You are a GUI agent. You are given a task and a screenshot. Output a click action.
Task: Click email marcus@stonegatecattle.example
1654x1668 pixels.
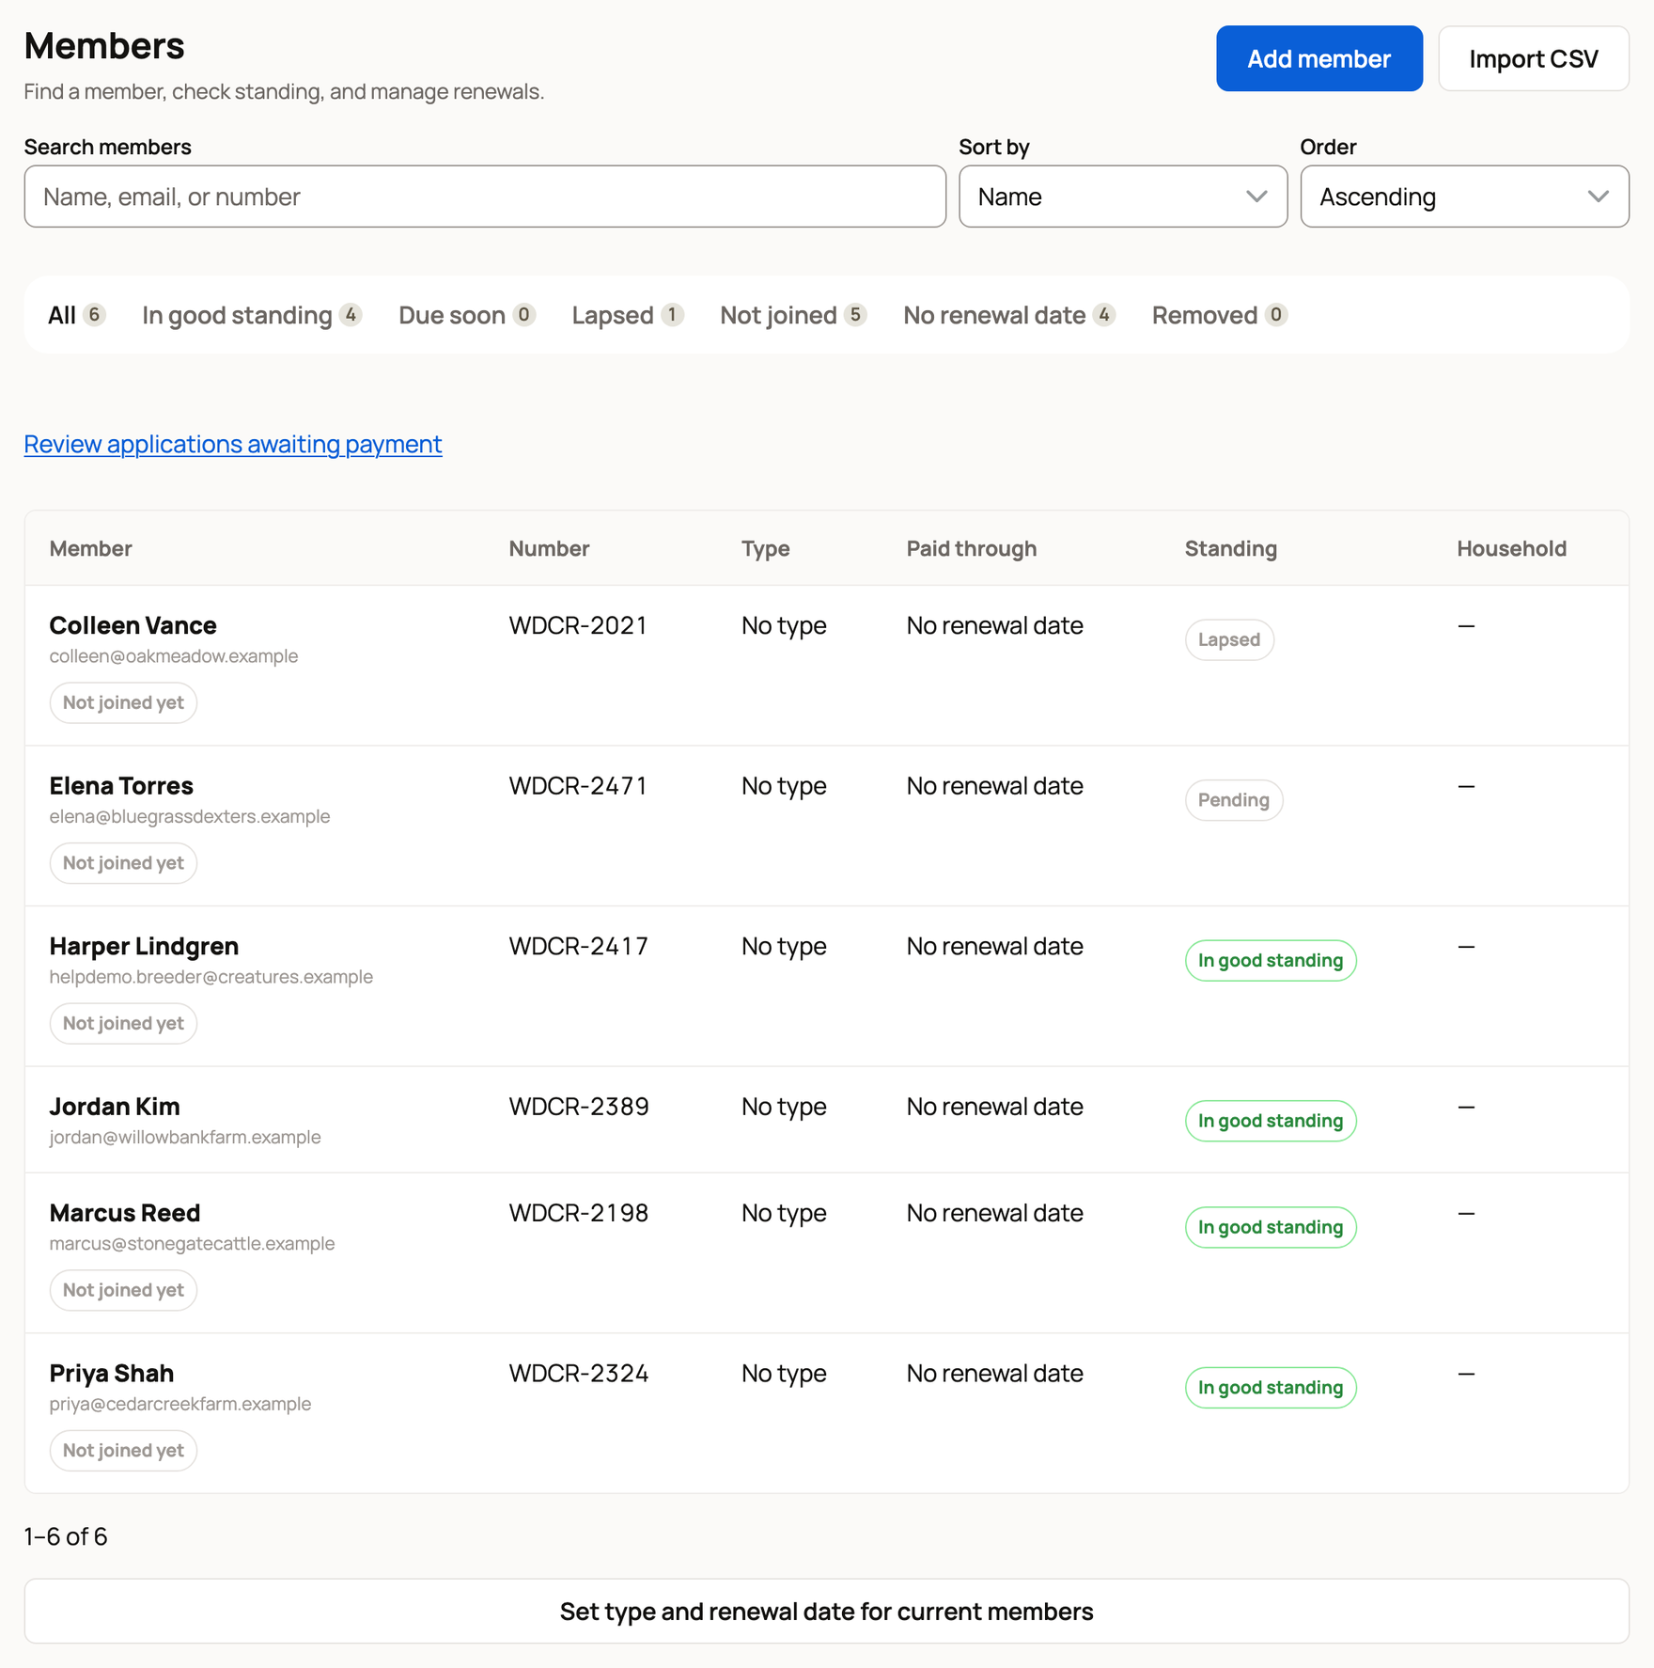(193, 1244)
